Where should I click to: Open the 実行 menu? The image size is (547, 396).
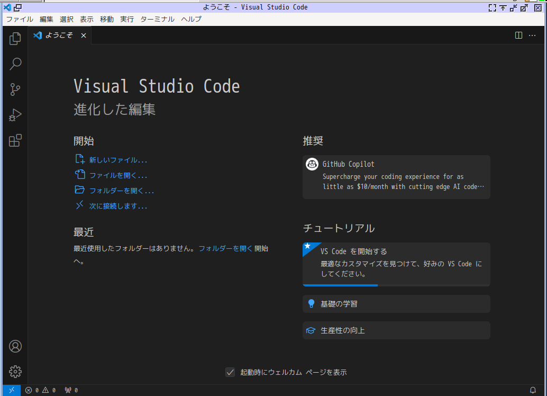pos(127,19)
